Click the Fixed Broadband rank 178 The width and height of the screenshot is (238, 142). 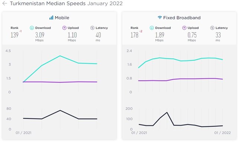[x=135, y=35]
